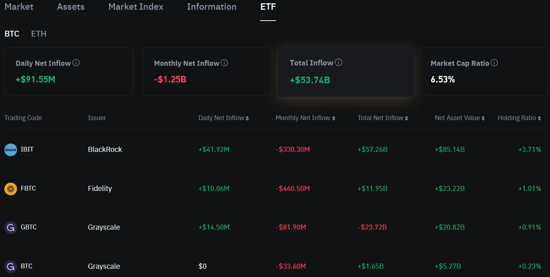Go to the Information tab
The height and width of the screenshot is (277, 550).
(212, 7)
